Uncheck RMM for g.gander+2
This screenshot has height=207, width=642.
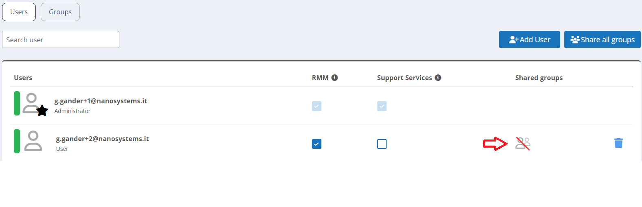[x=317, y=144]
